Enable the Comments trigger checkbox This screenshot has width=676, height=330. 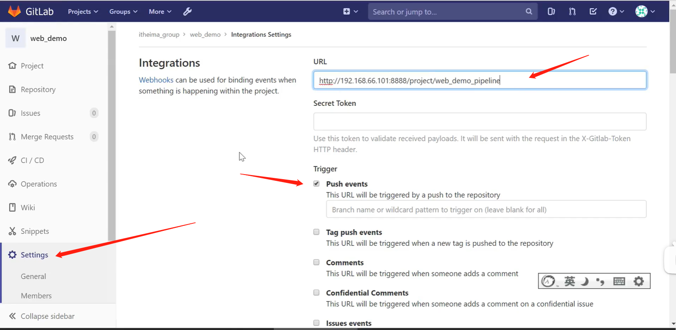pos(316,262)
